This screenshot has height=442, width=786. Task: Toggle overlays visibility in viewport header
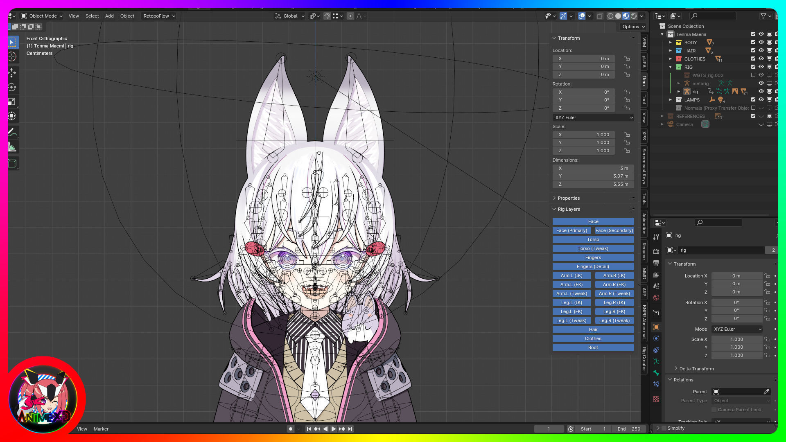coord(582,16)
